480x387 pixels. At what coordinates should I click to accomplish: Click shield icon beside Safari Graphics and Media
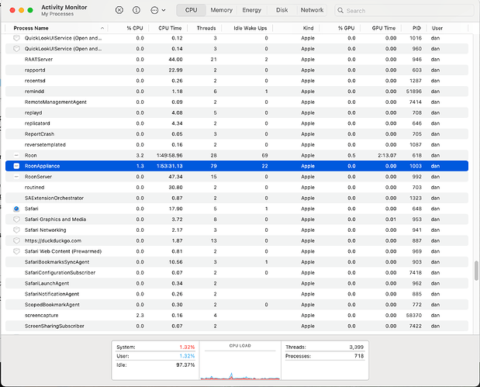tap(16, 219)
